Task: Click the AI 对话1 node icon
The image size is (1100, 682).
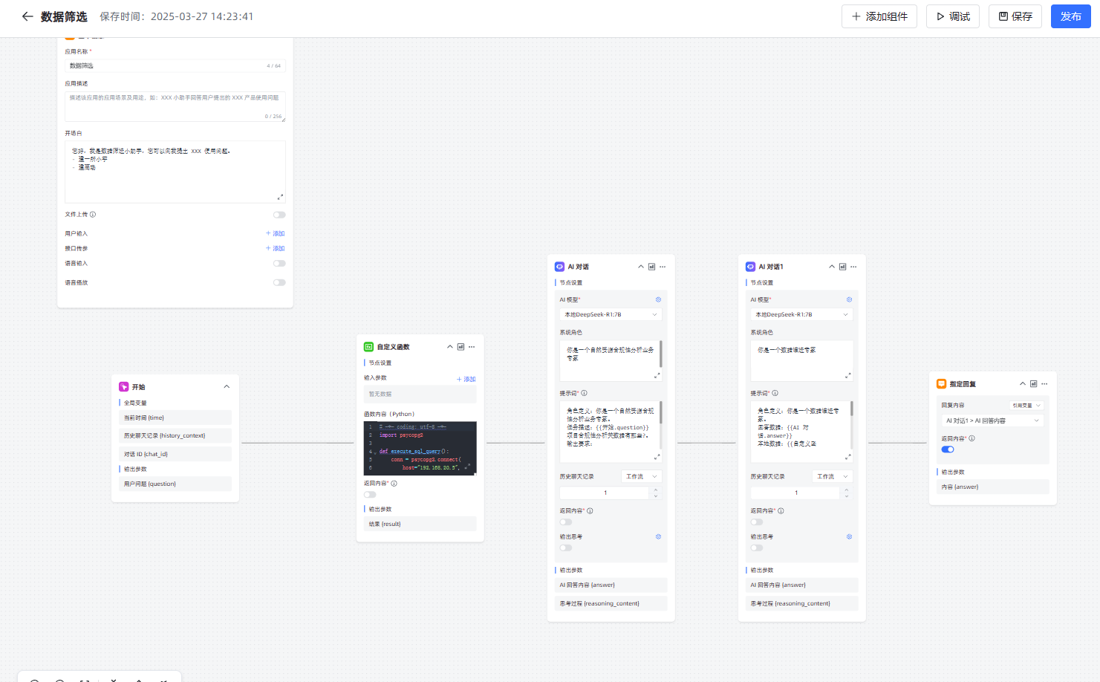Action: [x=751, y=267]
